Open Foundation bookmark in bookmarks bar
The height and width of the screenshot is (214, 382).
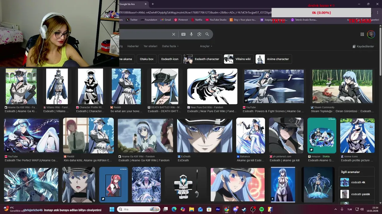149,20
